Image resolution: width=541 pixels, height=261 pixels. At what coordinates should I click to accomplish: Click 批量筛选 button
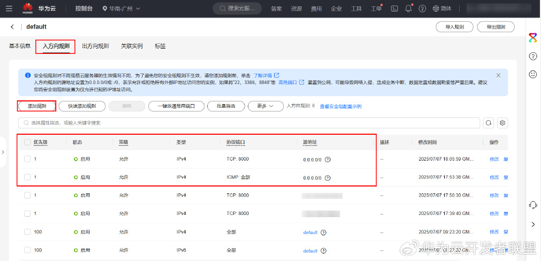pyautogui.click(x=226, y=106)
